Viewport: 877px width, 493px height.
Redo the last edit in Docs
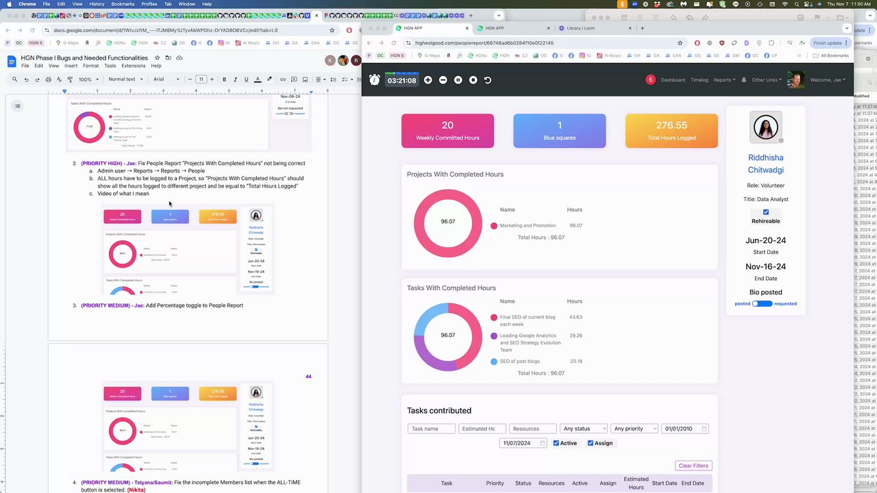(x=37, y=79)
